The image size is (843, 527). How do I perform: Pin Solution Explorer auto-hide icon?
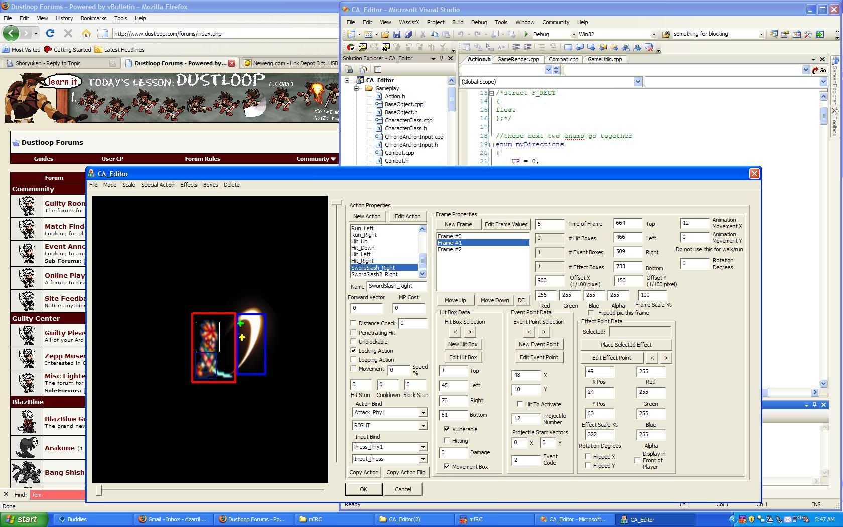[x=442, y=58]
